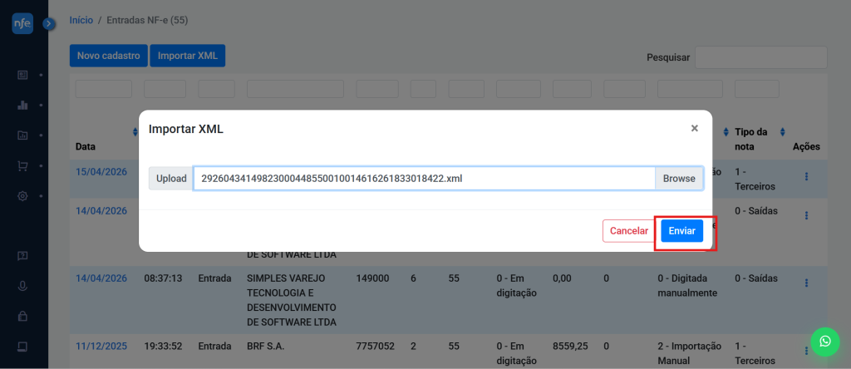Expand the sidebar with the arrow toggle

[x=49, y=24]
